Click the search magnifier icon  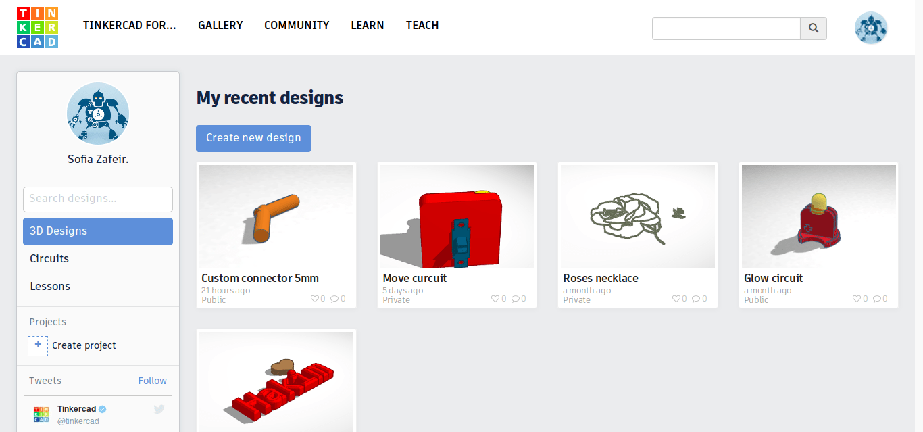[x=813, y=28]
